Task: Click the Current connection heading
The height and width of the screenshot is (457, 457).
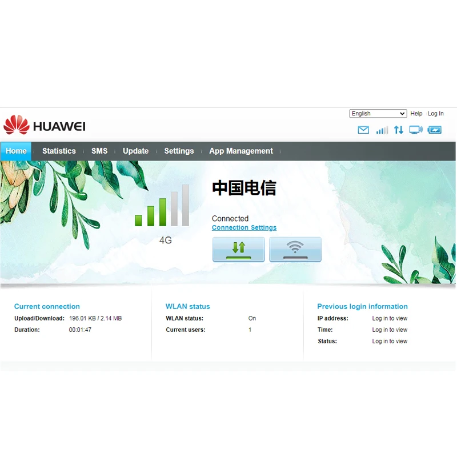Action: point(47,307)
